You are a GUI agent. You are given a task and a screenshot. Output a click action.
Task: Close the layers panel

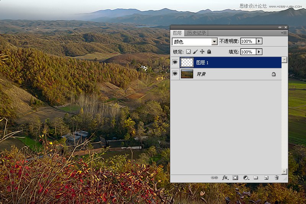click(286, 27)
